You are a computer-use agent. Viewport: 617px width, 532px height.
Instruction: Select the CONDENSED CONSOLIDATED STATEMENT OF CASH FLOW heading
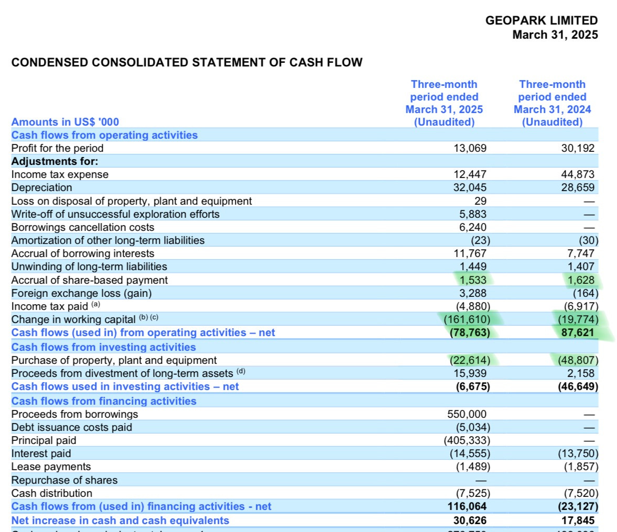[x=187, y=62]
